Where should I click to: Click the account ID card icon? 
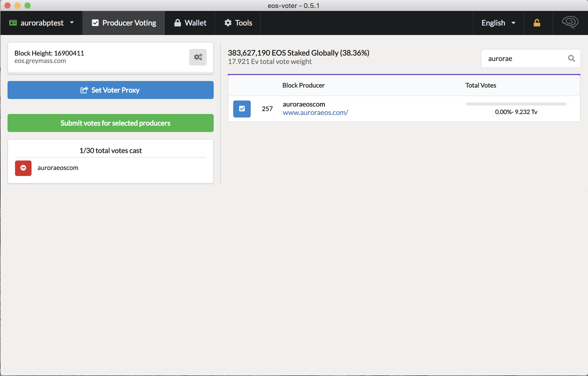click(13, 23)
